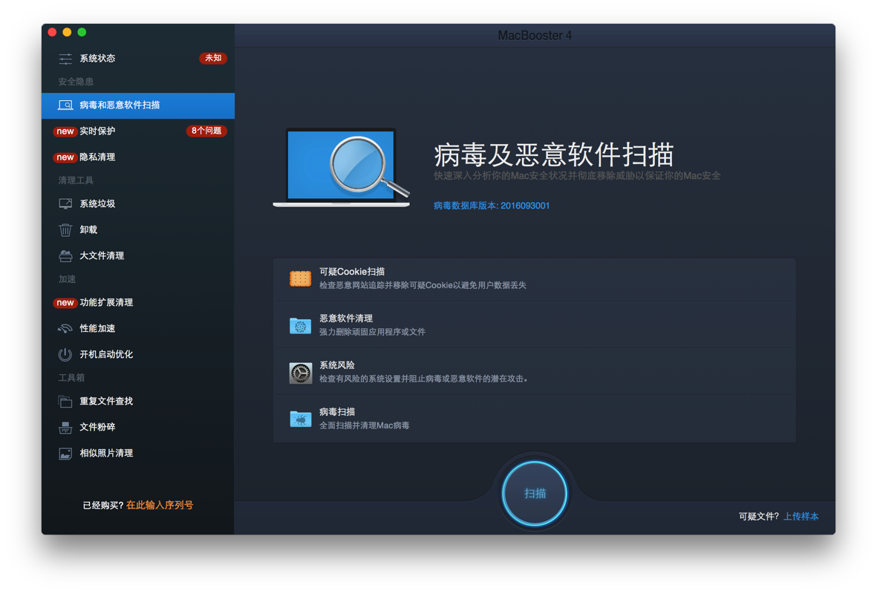Viewport: 877px width, 594px height.
Task: Click the 病毒扫描 bug folder icon
Action: [x=300, y=418]
